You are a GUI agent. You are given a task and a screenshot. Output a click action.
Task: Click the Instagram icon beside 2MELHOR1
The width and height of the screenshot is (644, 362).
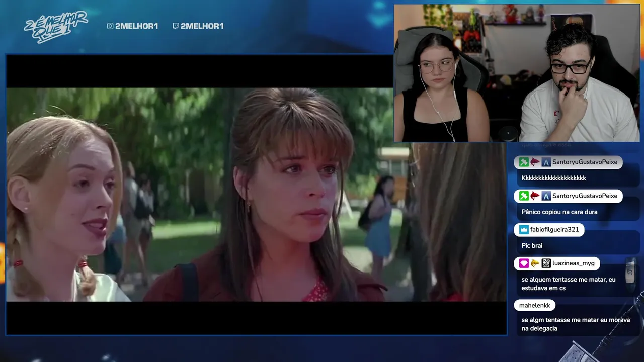coord(110,26)
